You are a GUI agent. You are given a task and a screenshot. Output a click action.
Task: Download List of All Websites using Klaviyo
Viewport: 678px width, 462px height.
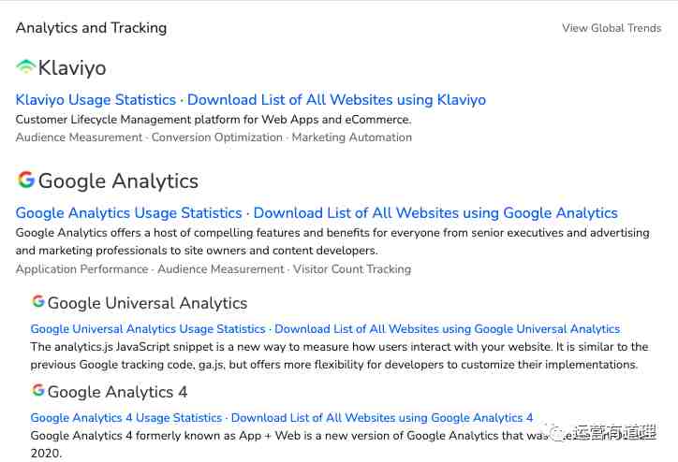click(x=336, y=100)
